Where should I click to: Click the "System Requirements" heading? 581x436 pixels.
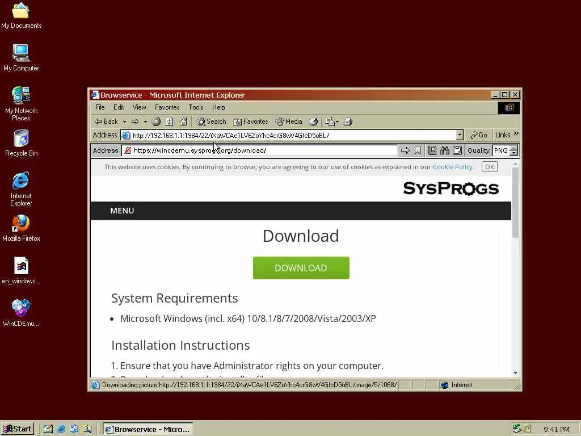coord(175,298)
